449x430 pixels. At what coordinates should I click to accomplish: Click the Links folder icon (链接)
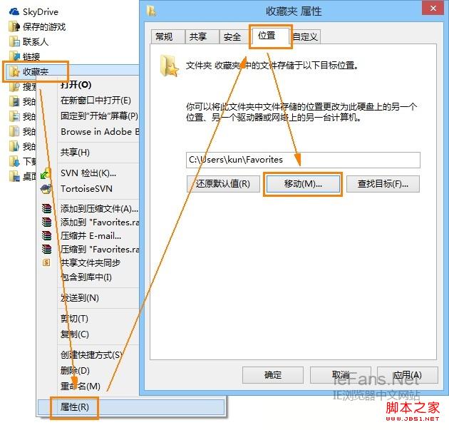coord(14,56)
